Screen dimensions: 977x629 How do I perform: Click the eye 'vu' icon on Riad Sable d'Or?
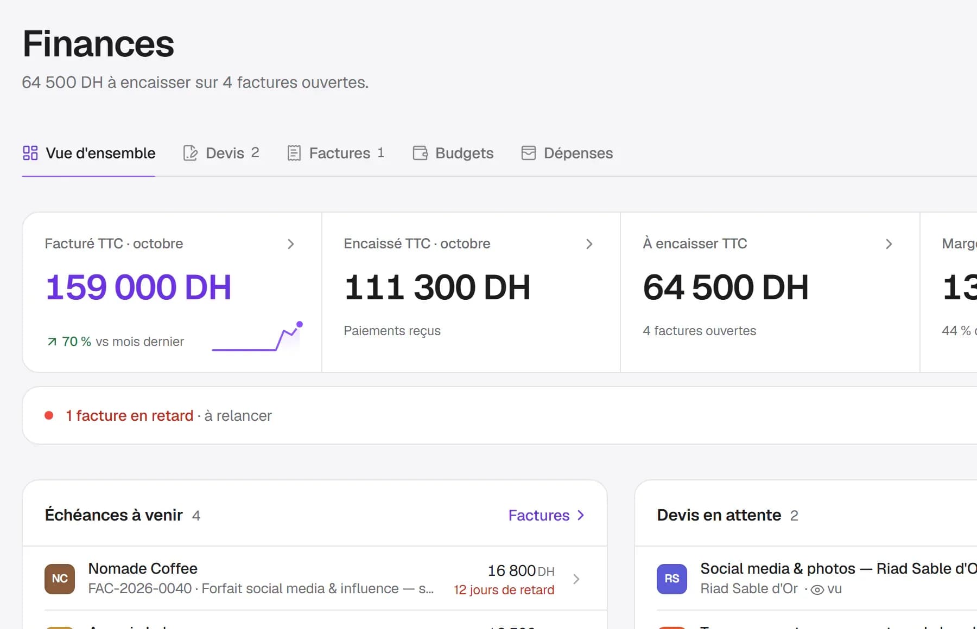(817, 589)
